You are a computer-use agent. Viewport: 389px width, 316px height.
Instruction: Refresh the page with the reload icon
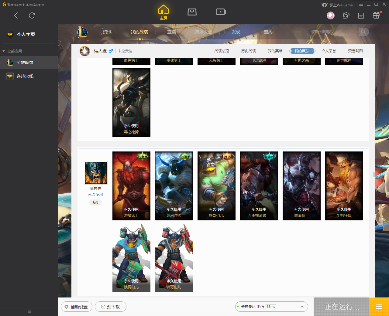click(32, 15)
